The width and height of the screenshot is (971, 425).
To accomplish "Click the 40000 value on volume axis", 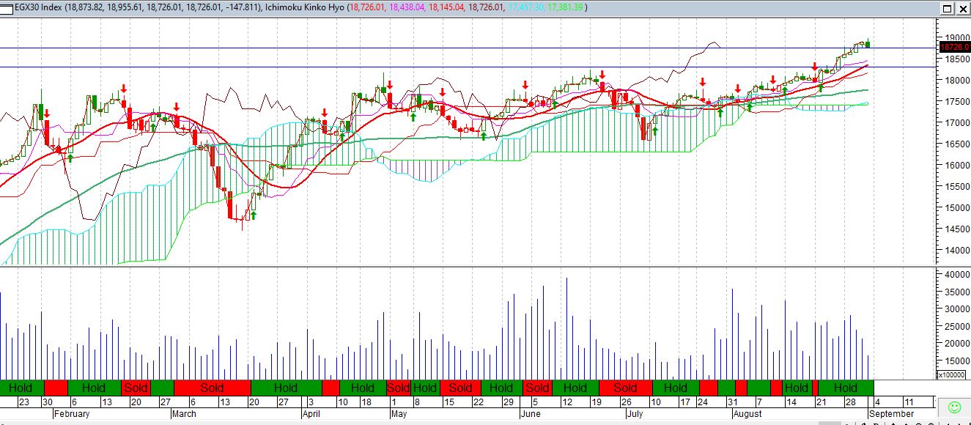I will click(x=953, y=274).
